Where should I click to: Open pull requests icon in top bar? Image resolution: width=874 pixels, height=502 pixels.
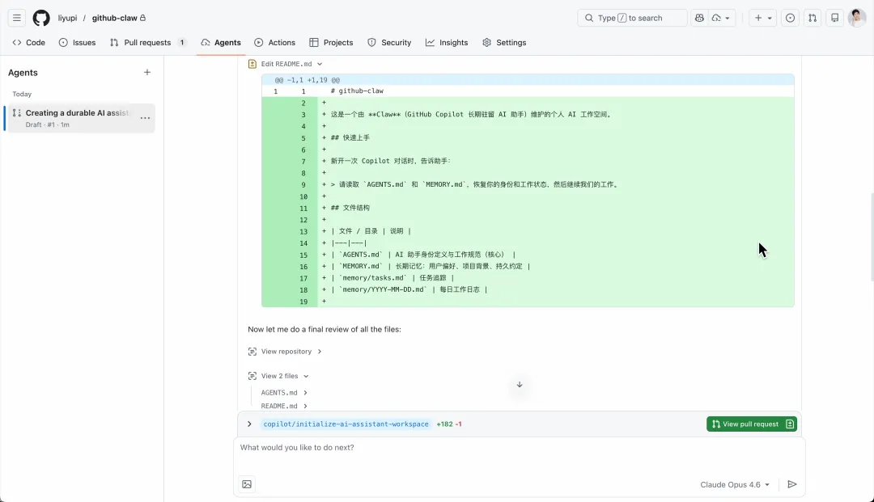coord(812,18)
